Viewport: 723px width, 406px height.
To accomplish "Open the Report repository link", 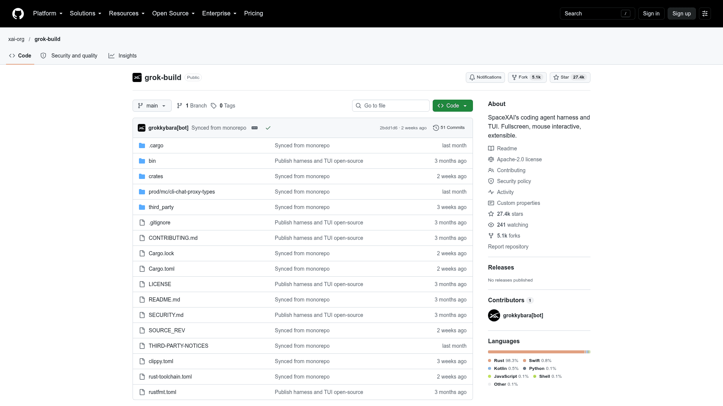I will pyautogui.click(x=508, y=247).
